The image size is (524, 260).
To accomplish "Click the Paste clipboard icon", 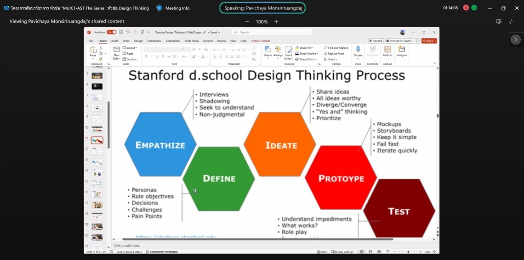I will pos(93,50).
